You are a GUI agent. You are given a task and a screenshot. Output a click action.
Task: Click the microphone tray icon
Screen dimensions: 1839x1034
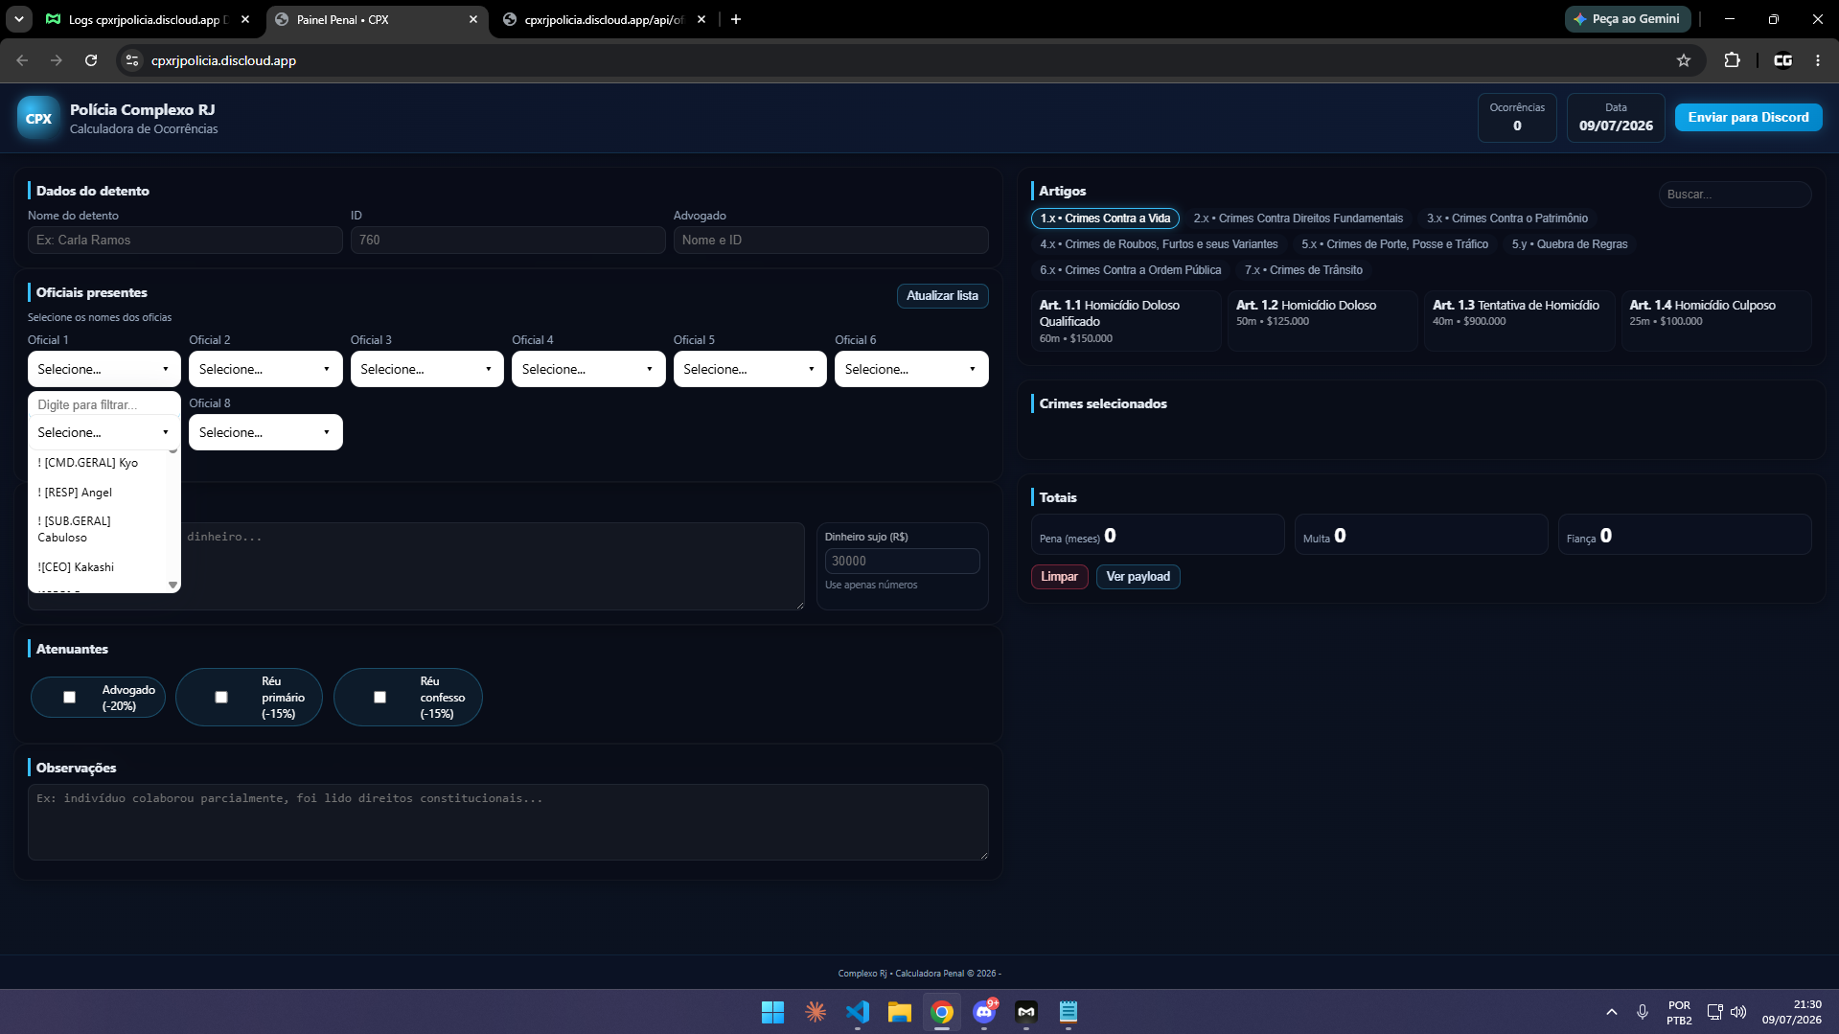tap(1643, 1012)
